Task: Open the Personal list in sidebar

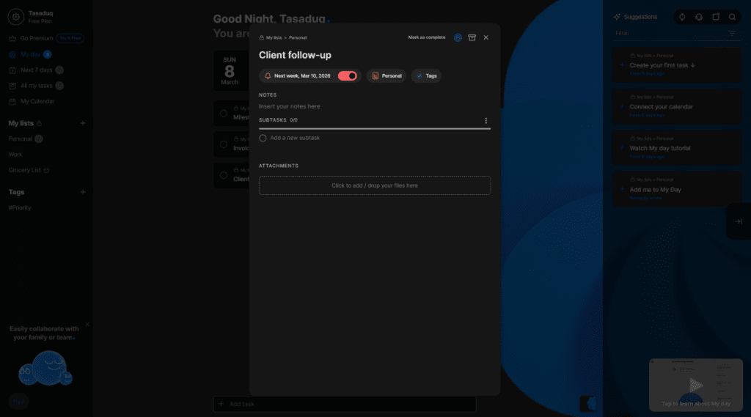Action: coord(20,139)
